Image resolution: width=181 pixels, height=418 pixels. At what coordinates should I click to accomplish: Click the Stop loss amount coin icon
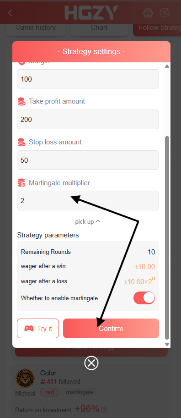click(x=21, y=142)
